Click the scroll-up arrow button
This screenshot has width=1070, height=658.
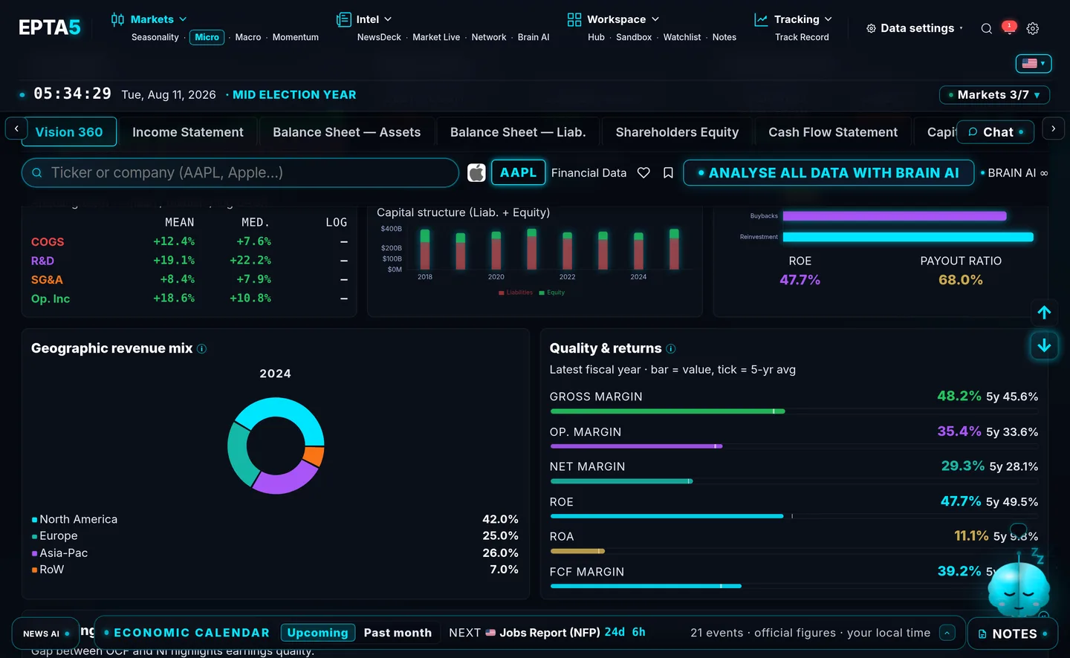click(x=1044, y=313)
